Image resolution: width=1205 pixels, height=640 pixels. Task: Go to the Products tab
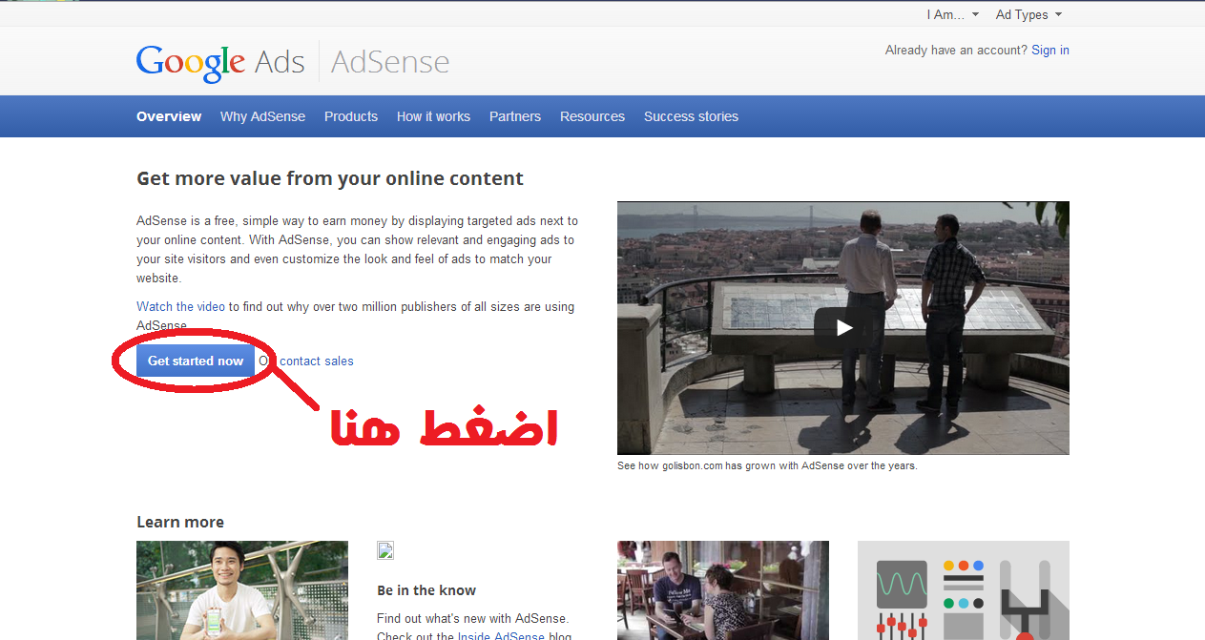(x=351, y=116)
